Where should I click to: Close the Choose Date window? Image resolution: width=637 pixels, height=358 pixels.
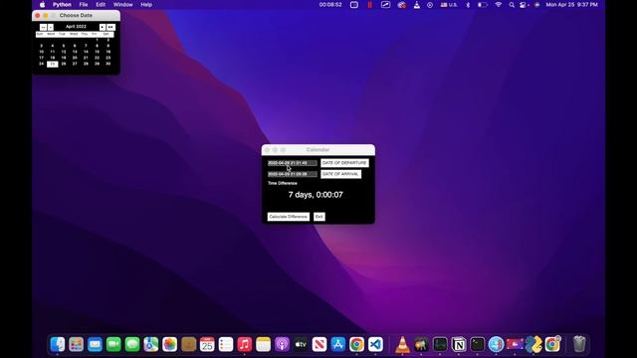[x=38, y=16]
